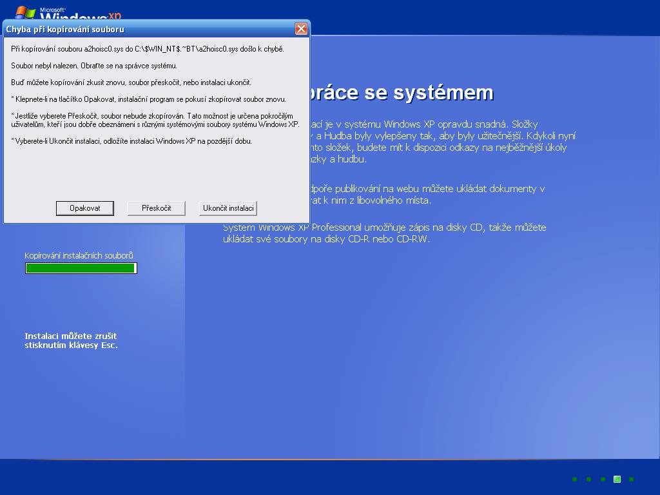Image resolution: width=660 pixels, height=495 pixels.
Task: Click the green file copy progress bar
Action: (x=81, y=268)
